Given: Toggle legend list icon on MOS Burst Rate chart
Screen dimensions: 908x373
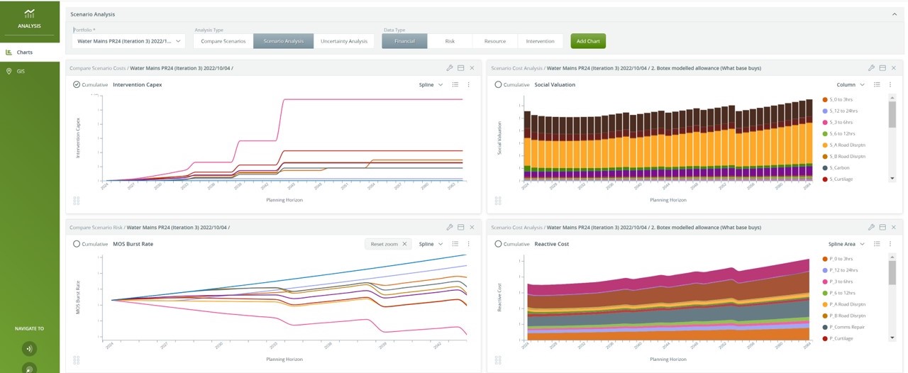Looking at the screenshot, I should coord(455,244).
